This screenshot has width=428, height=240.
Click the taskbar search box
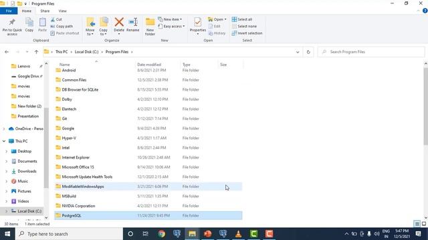tap(69, 234)
